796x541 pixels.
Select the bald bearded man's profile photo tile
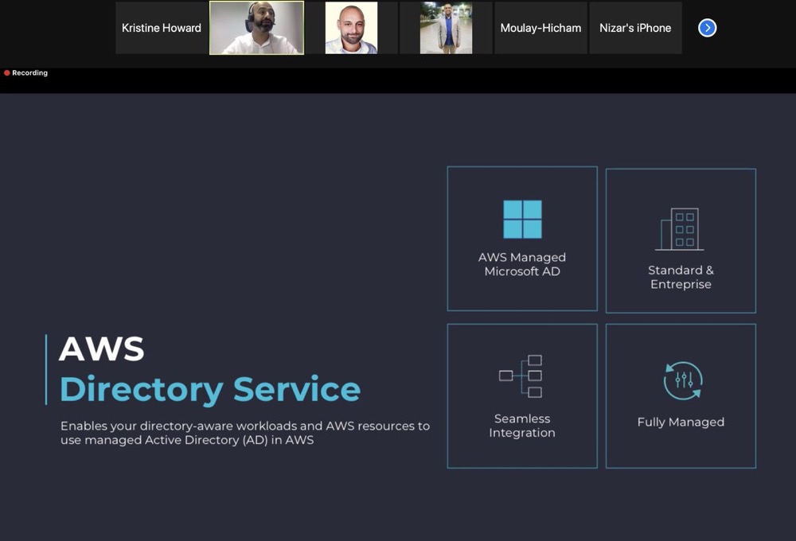(x=351, y=27)
